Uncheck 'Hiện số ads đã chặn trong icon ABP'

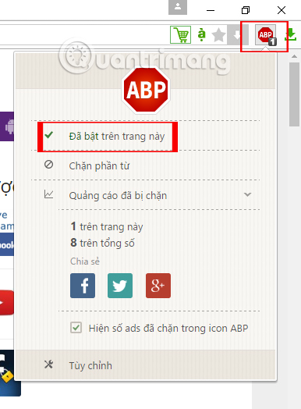pyautogui.click(x=76, y=328)
